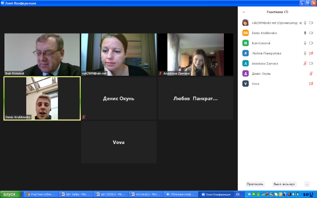Click the Выкл. весь звук mute all button
The width and height of the screenshot is (317, 198).
click(284, 184)
